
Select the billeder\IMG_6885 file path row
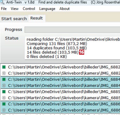[x=60, y=92]
